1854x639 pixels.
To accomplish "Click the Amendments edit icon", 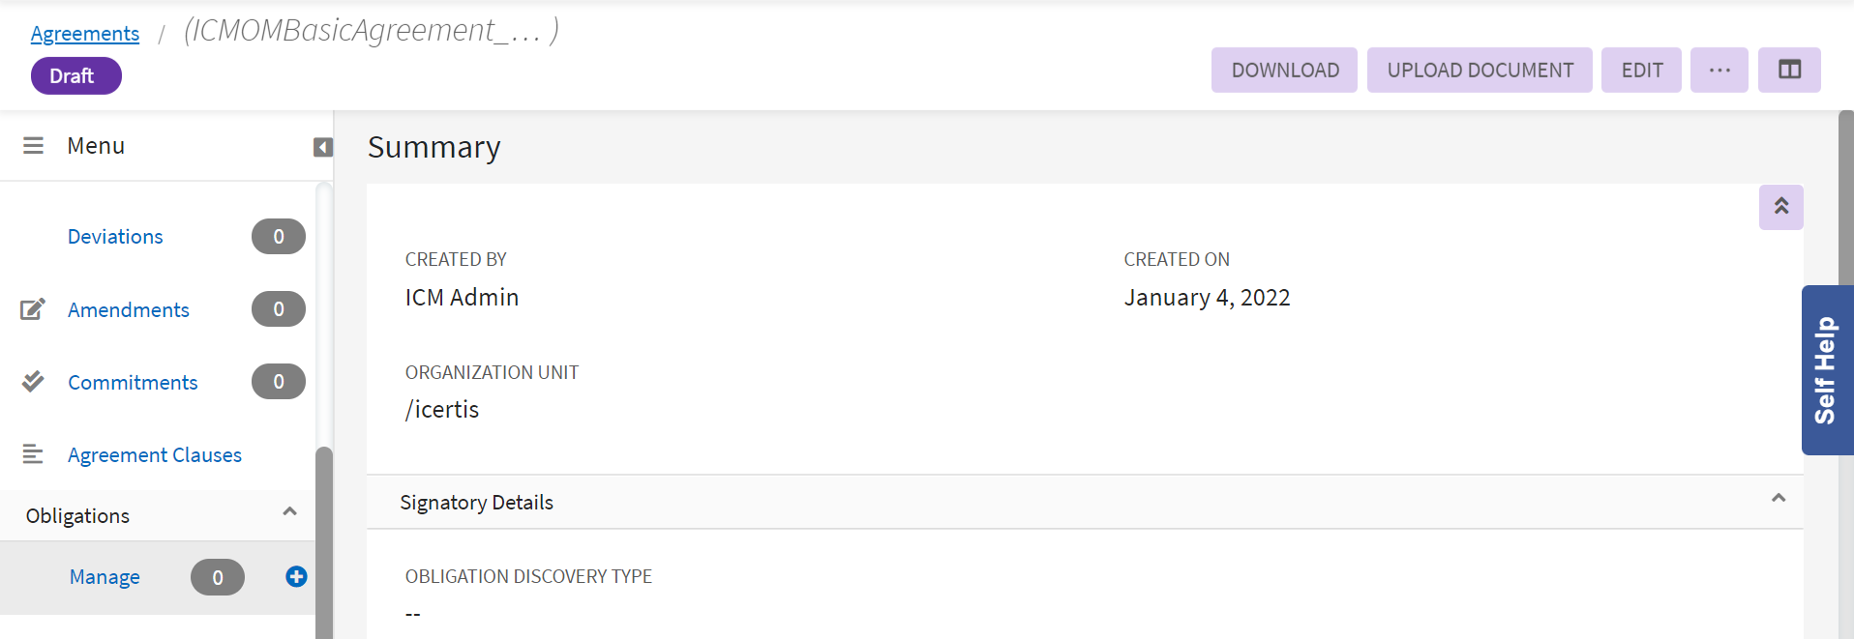I will click(x=33, y=309).
